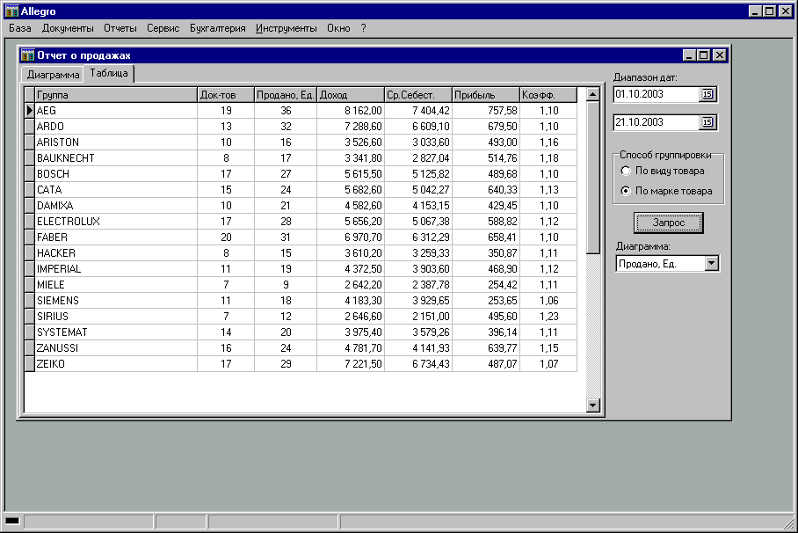Switch to the Диаграмма tab
The width and height of the screenshot is (798, 533).
[53, 75]
